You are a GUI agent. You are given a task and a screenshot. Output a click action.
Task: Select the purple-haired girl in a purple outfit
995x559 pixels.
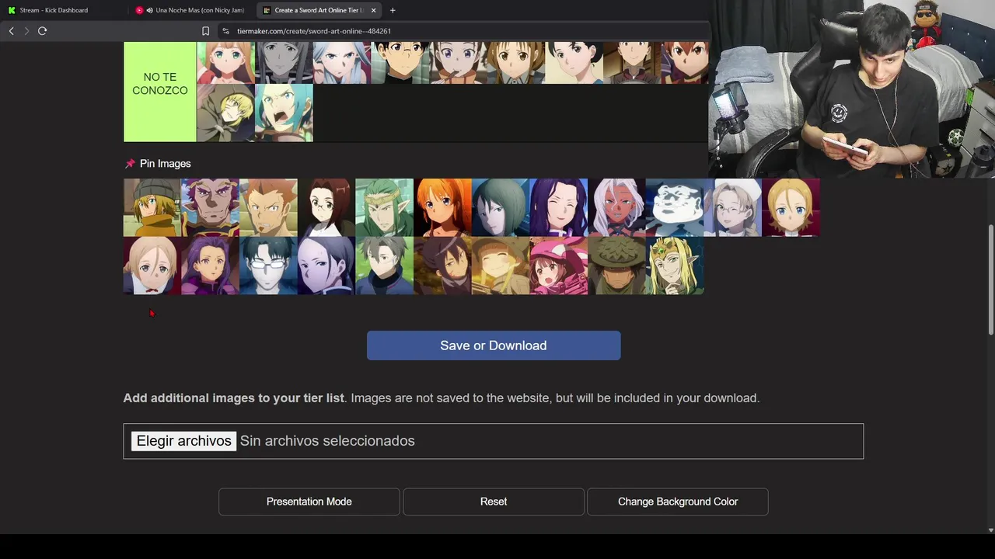click(210, 266)
